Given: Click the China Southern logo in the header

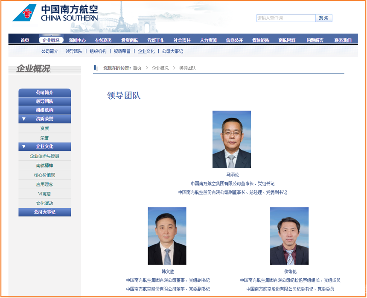Looking at the screenshot, I should 55,13.
